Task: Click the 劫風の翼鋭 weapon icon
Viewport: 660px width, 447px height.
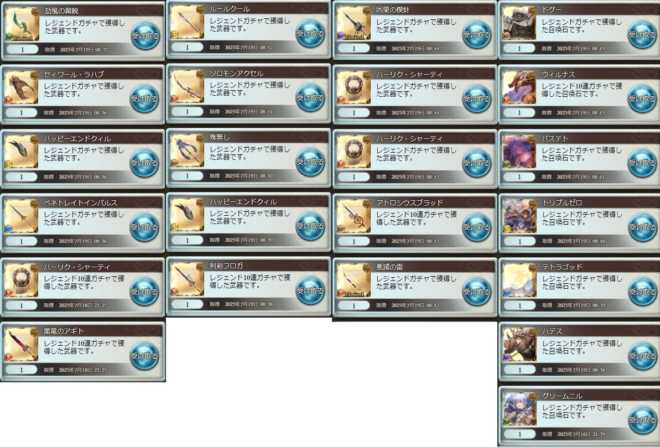Action: coord(22,24)
